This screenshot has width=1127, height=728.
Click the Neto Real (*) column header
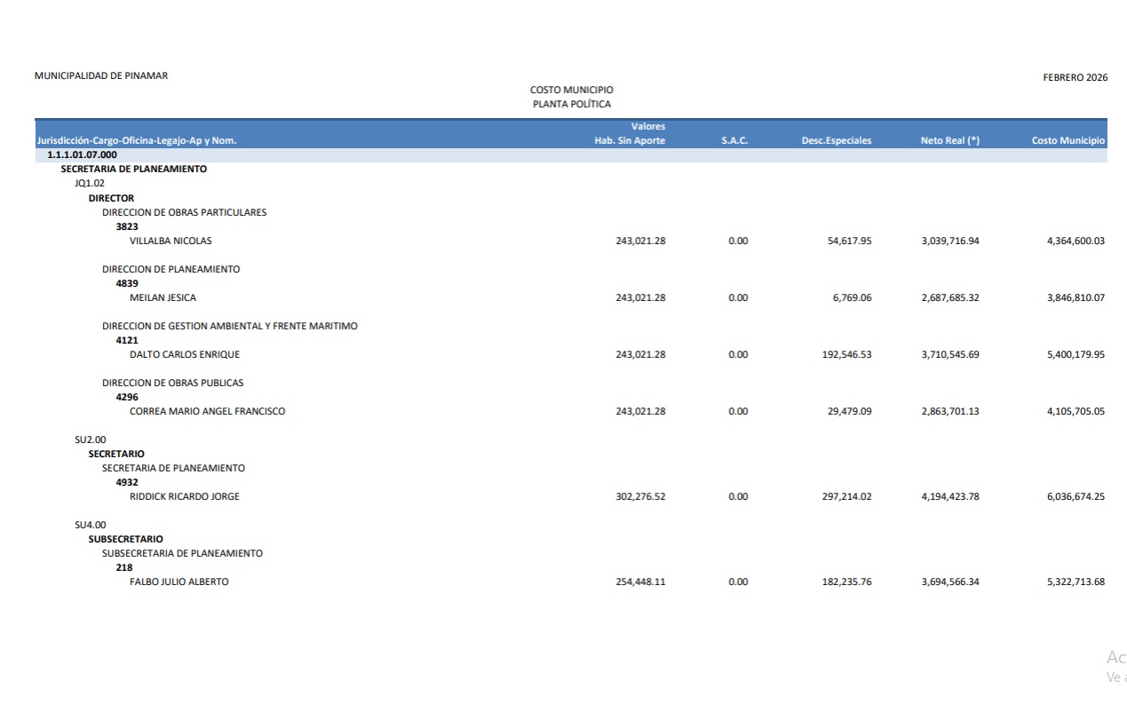pyautogui.click(x=949, y=140)
